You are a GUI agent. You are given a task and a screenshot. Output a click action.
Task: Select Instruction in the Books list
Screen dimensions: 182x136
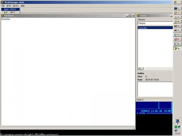(155, 28)
